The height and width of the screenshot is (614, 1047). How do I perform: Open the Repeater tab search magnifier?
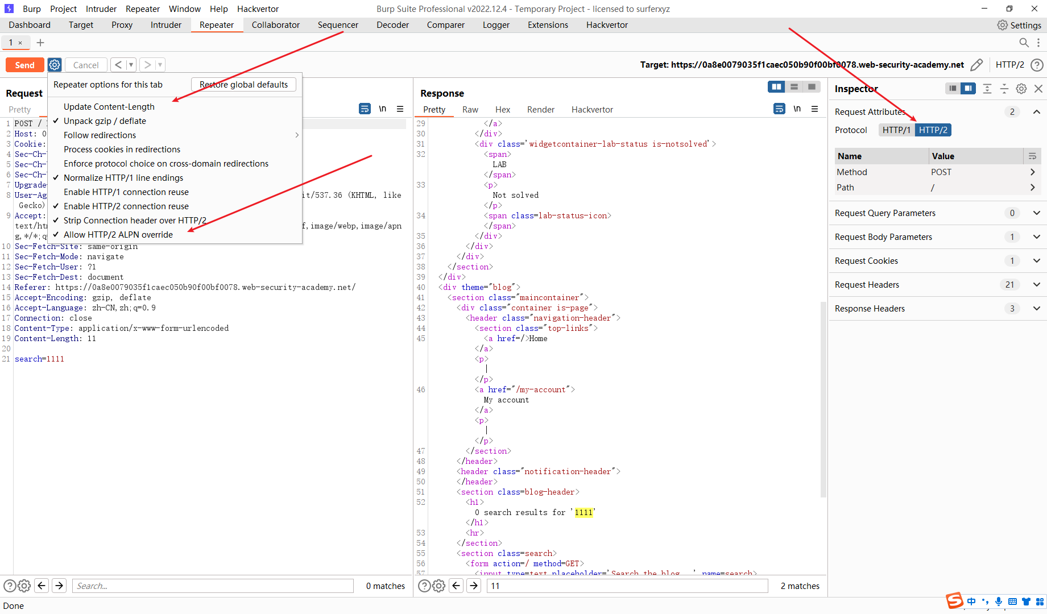coord(1024,43)
